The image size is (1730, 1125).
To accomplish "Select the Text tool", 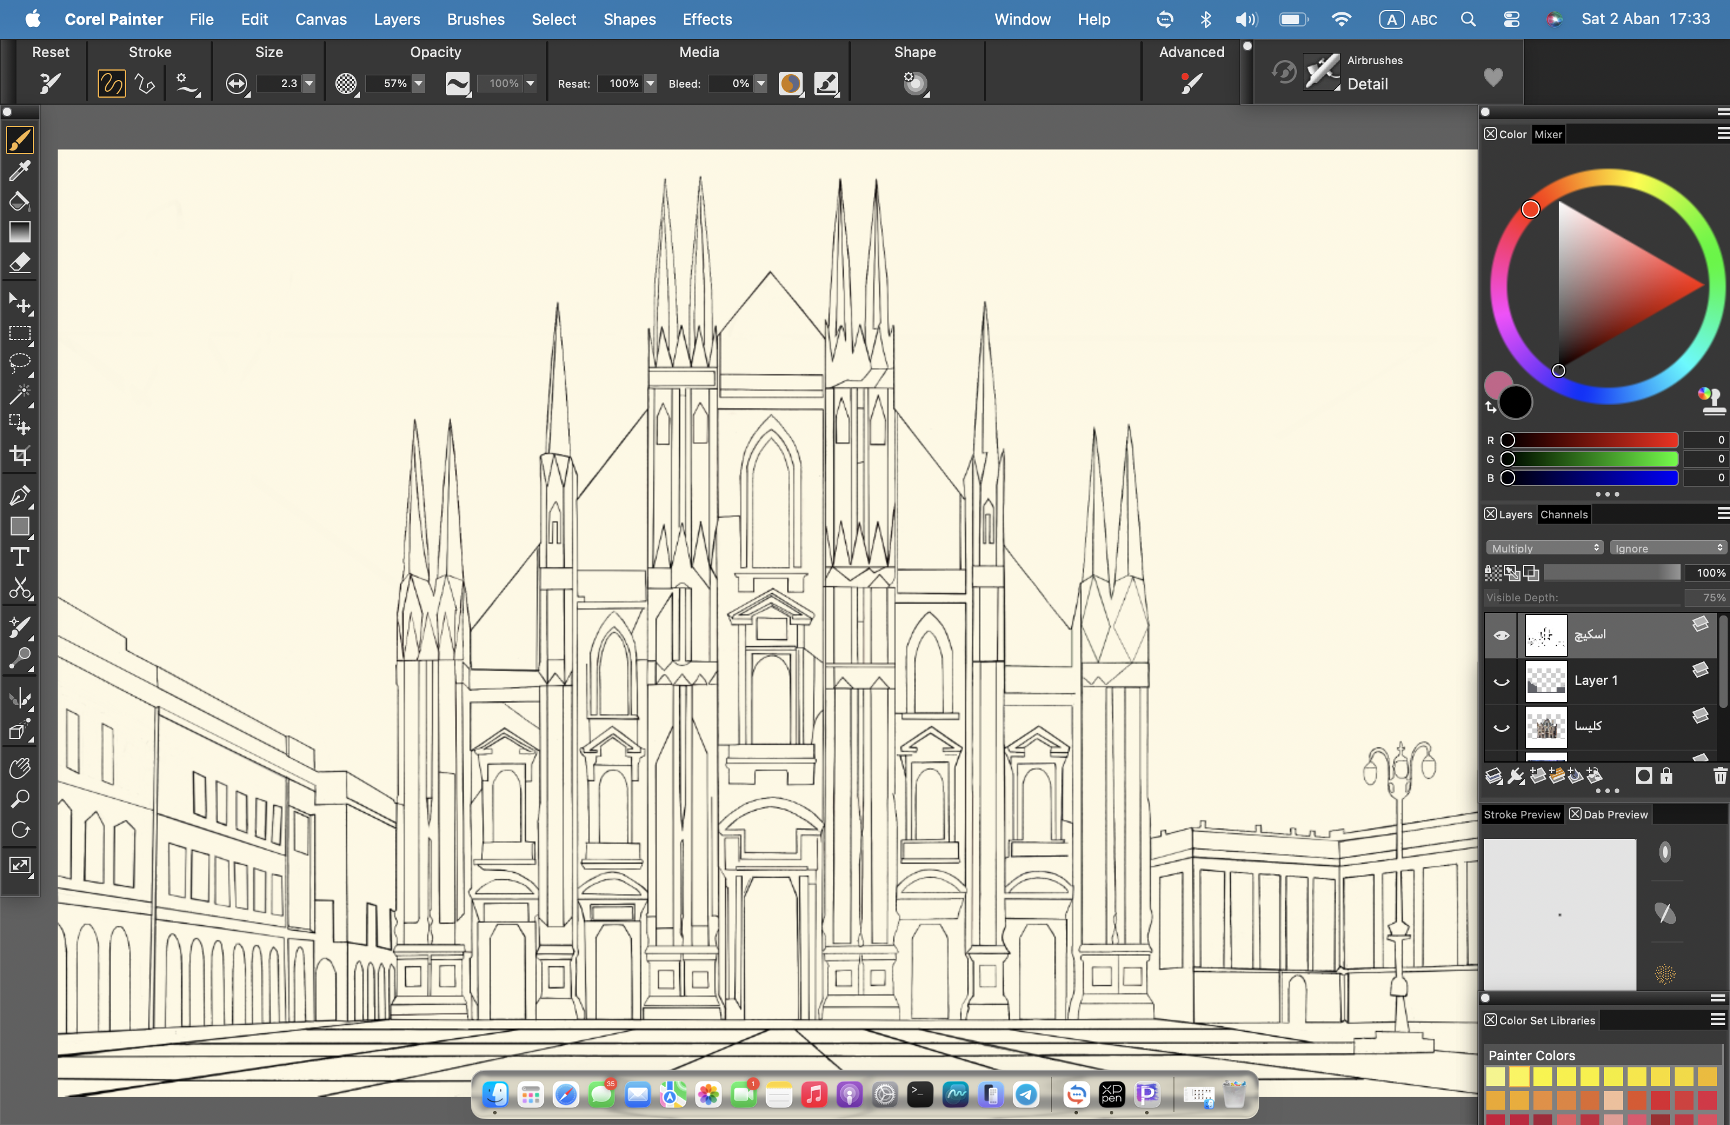I will click(x=21, y=557).
